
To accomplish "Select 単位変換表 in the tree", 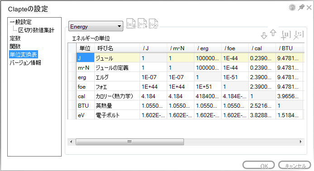I will pyautogui.click(x=24, y=54).
